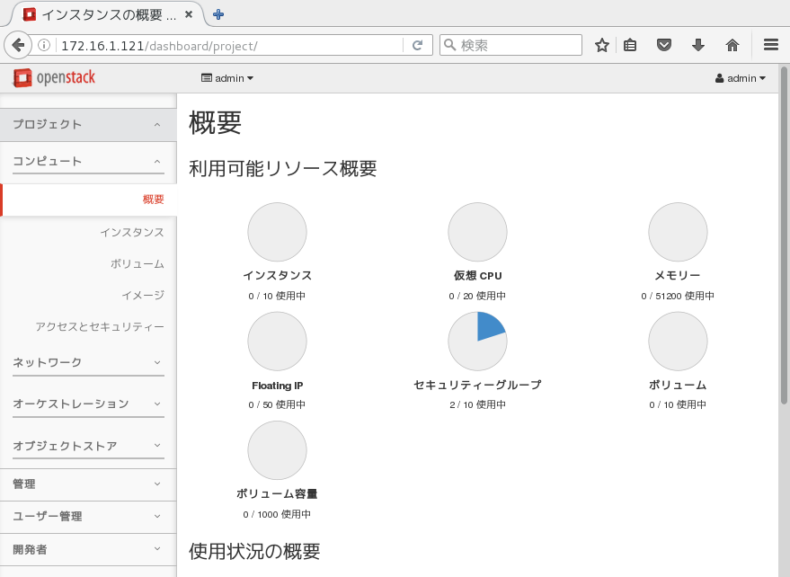Expand the オーケストレーション sidebar section
This screenshot has width=790, height=577.
point(87,404)
